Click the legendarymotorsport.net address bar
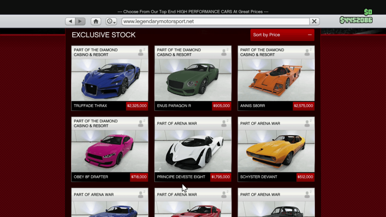The image size is (386, 217). click(215, 21)
